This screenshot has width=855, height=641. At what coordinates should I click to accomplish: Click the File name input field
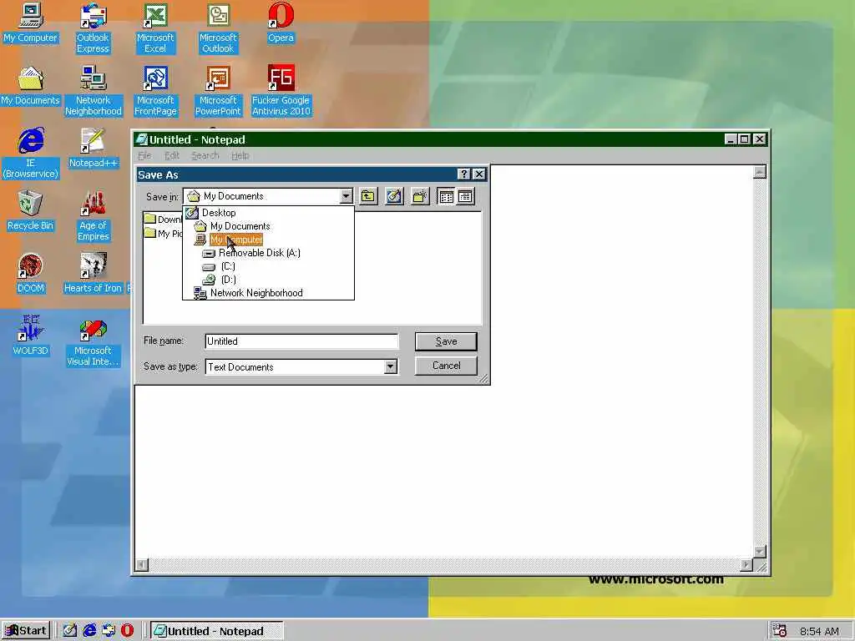pos(301,341)
